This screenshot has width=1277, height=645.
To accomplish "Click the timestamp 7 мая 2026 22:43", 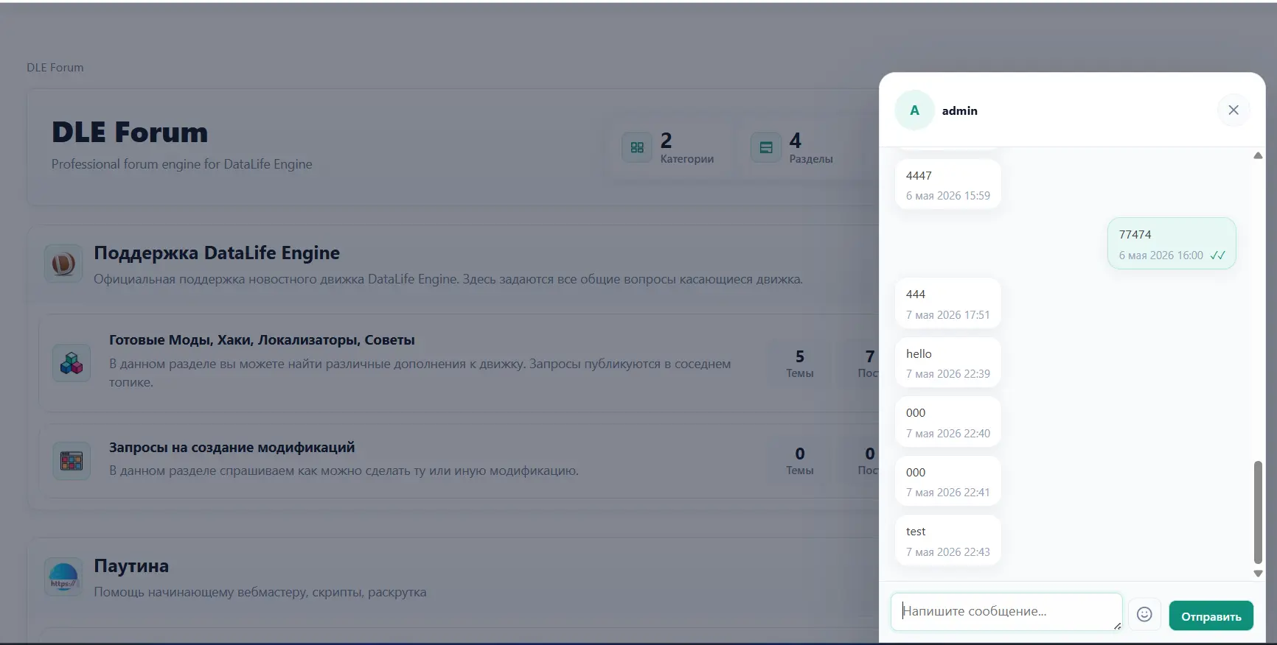I will (x=948, y=552).
